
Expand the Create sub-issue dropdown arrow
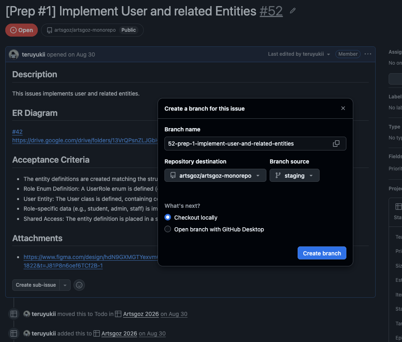pyautogui.click(x=65, y=285)
